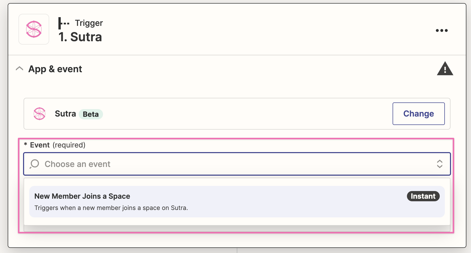
Task: Click the App & event heading
Action: [x=55, y=69]
